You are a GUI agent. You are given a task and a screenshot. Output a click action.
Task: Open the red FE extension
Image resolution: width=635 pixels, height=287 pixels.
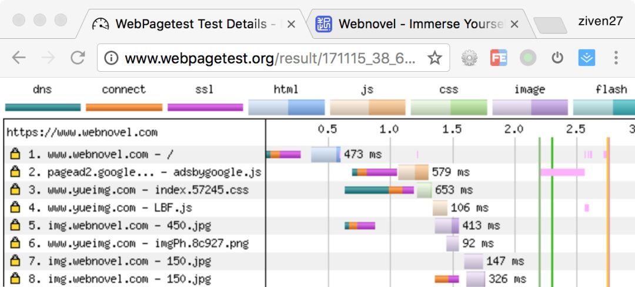[499, 58]
